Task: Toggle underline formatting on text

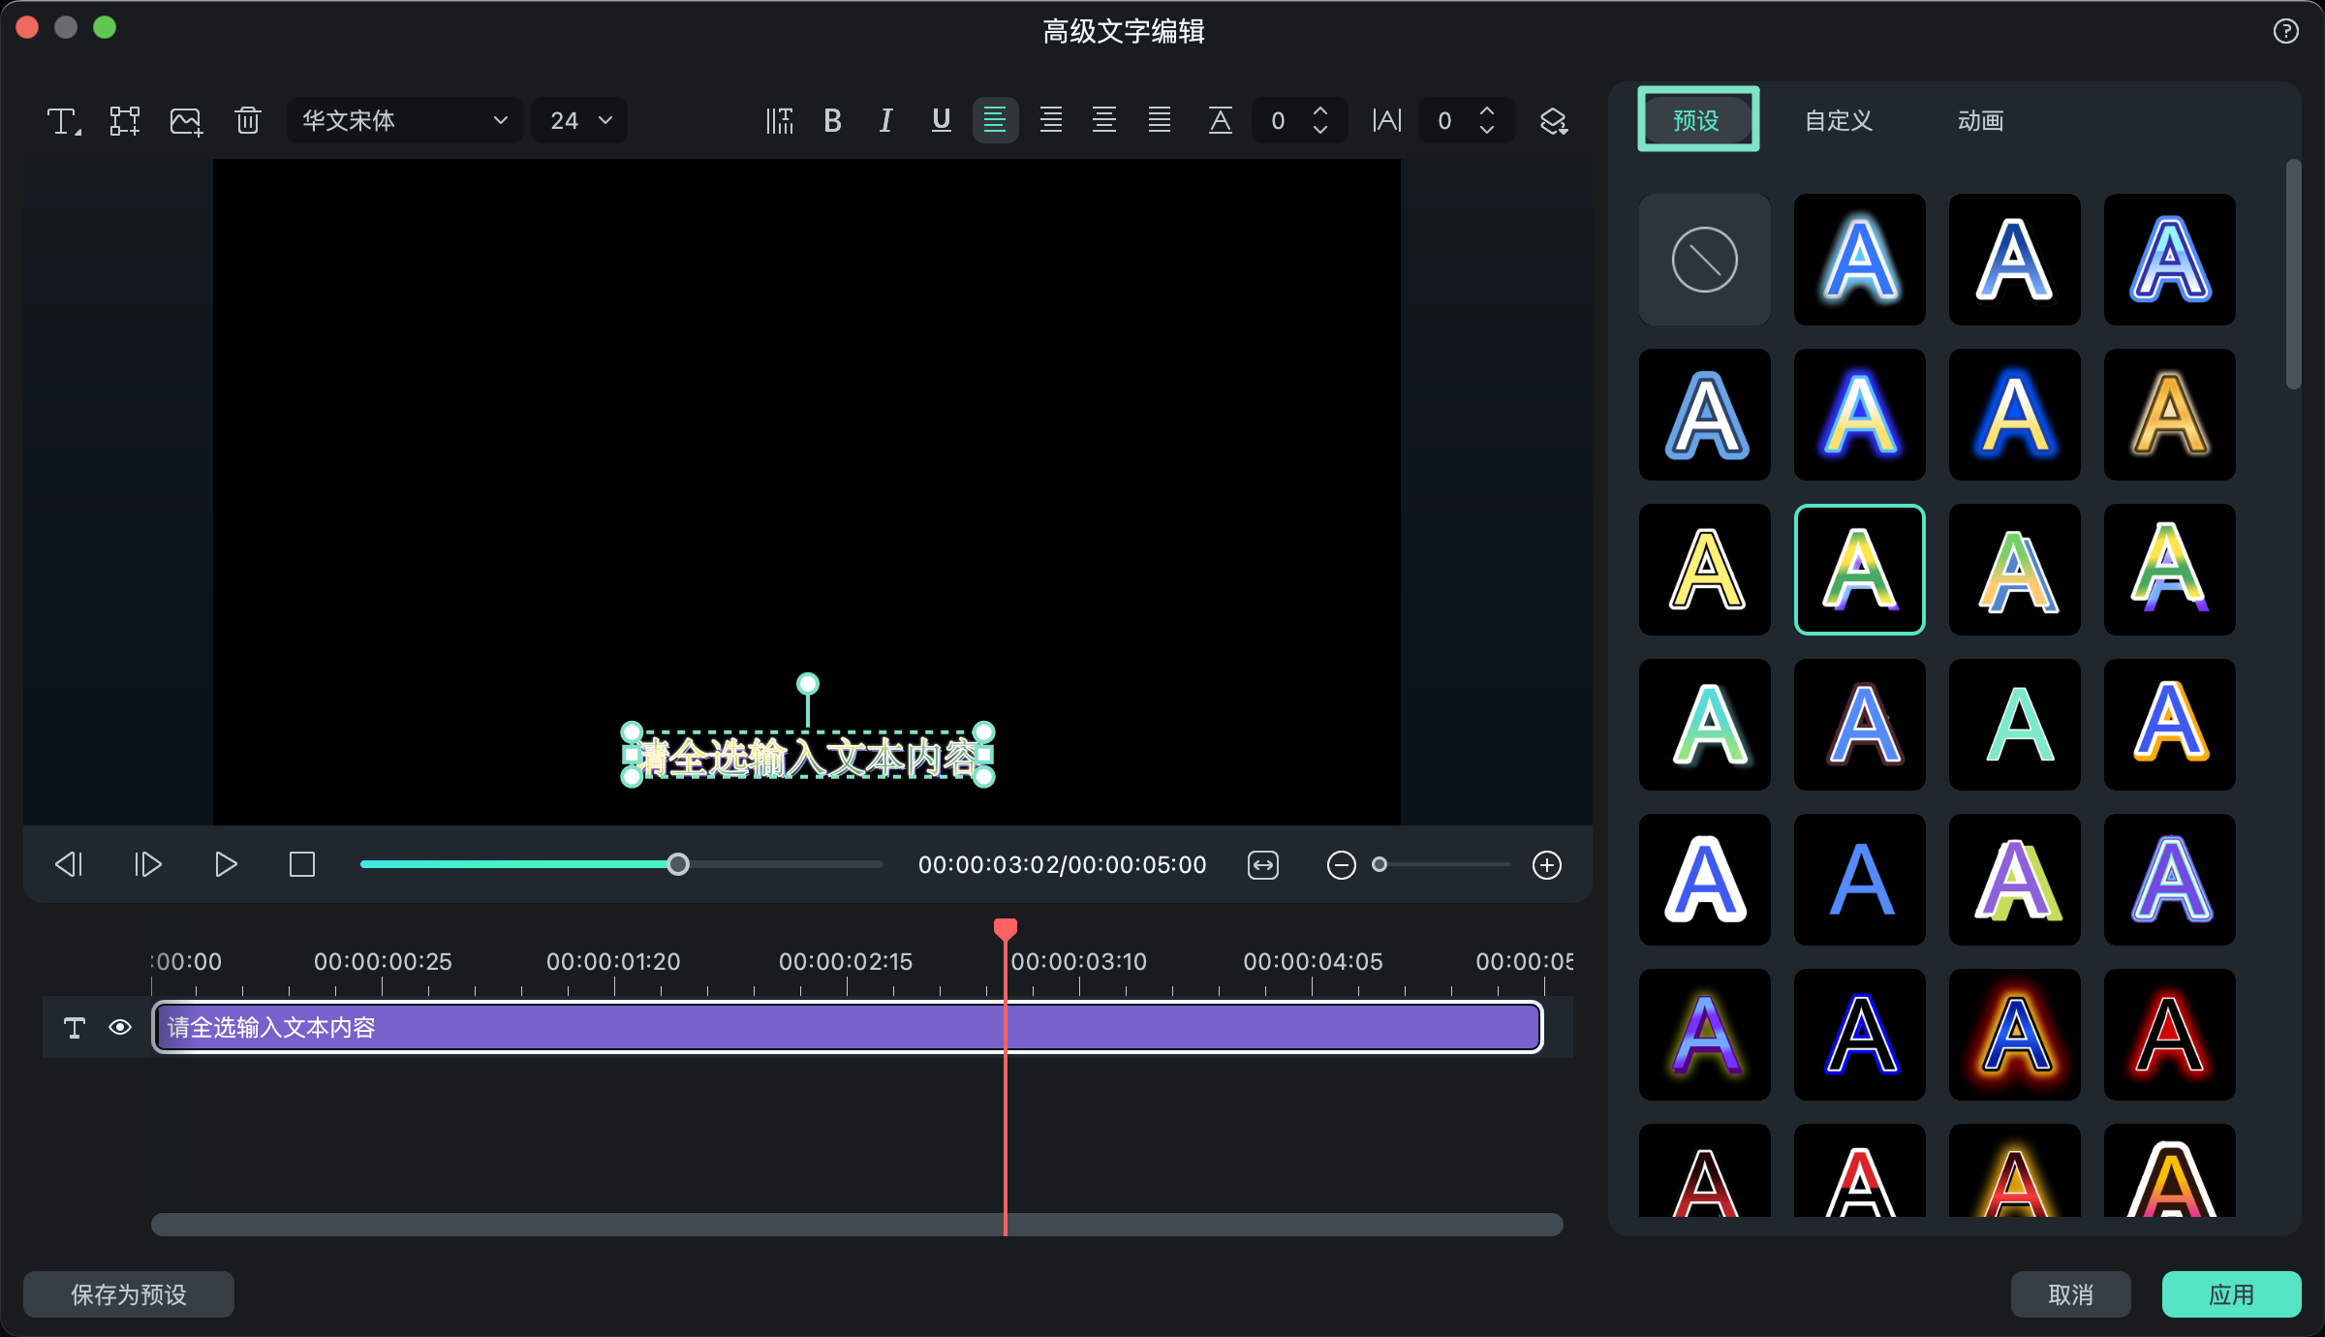Action: (x=939, y=120)
